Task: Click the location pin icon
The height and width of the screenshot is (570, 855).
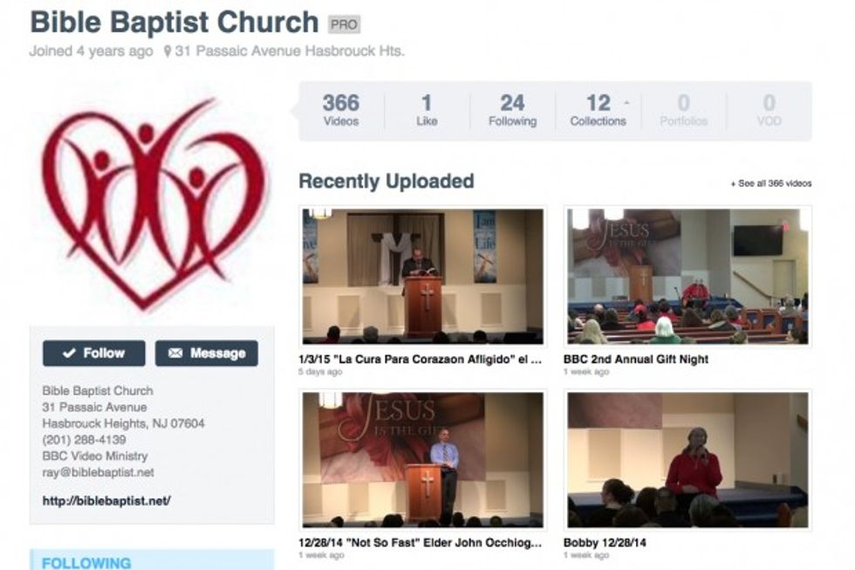Action: click(x=168, y=52)
